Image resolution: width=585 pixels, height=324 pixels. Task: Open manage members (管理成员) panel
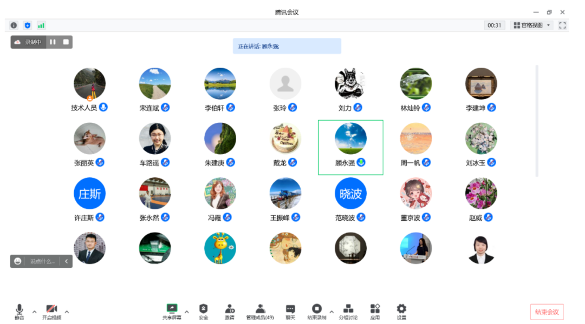coord(260,311)
